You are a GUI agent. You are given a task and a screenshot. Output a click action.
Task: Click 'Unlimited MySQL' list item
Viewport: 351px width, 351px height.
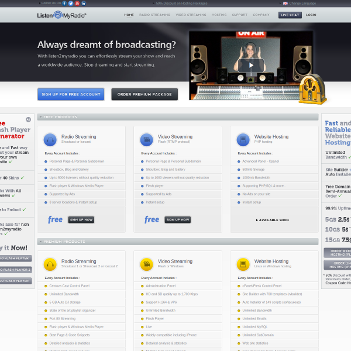(x=254, y=327)
